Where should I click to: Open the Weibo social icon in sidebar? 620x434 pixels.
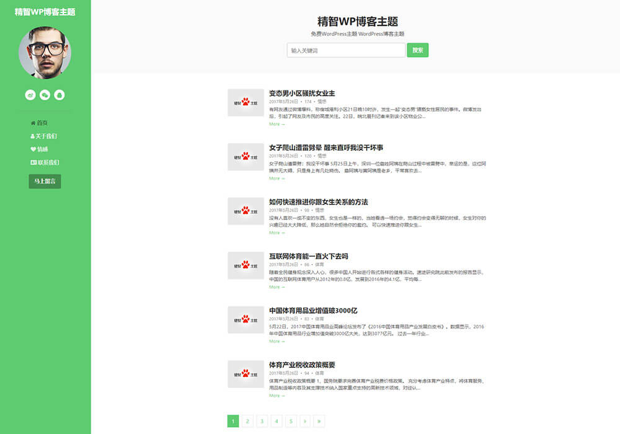[x=30, y=95]
